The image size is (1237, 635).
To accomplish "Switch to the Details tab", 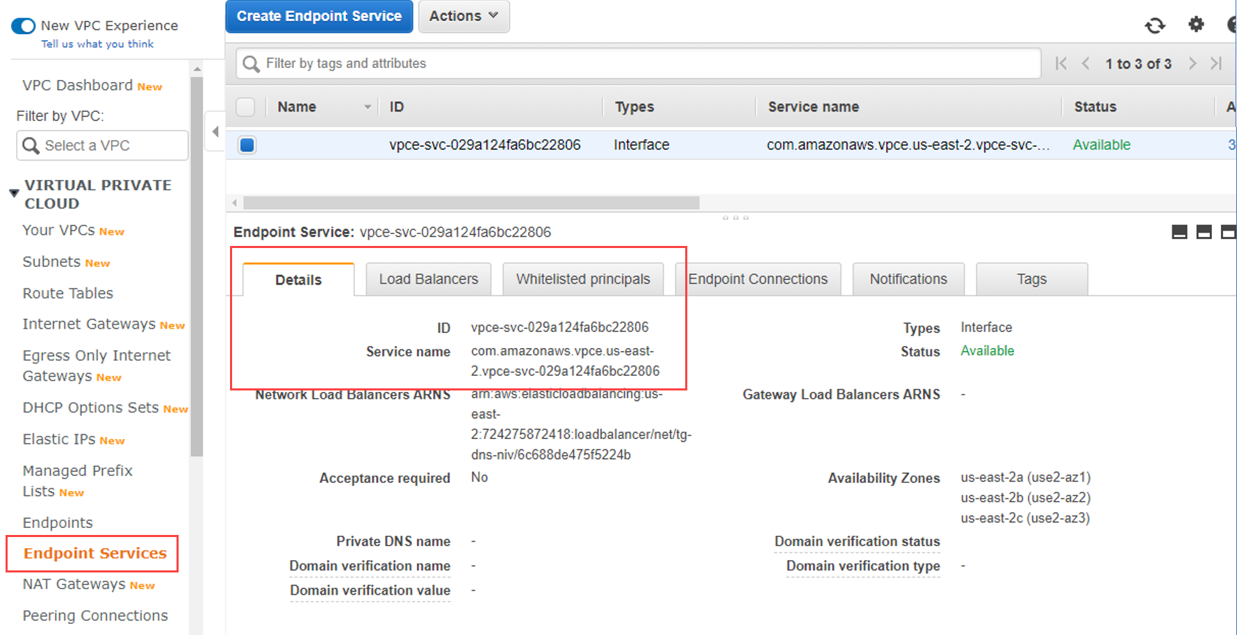I will coord(298,280).
